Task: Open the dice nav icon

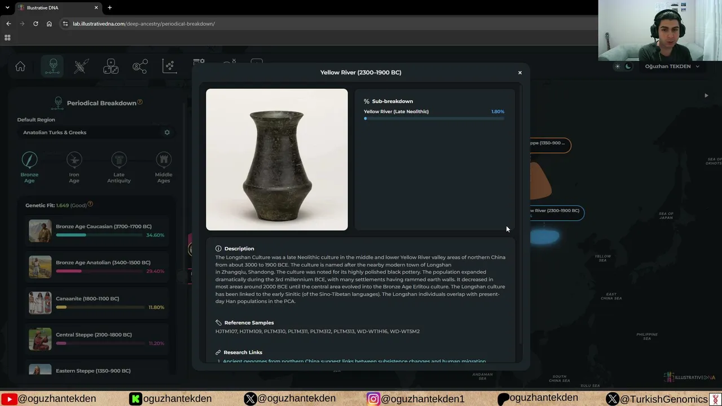Action: tap(111, 67)
